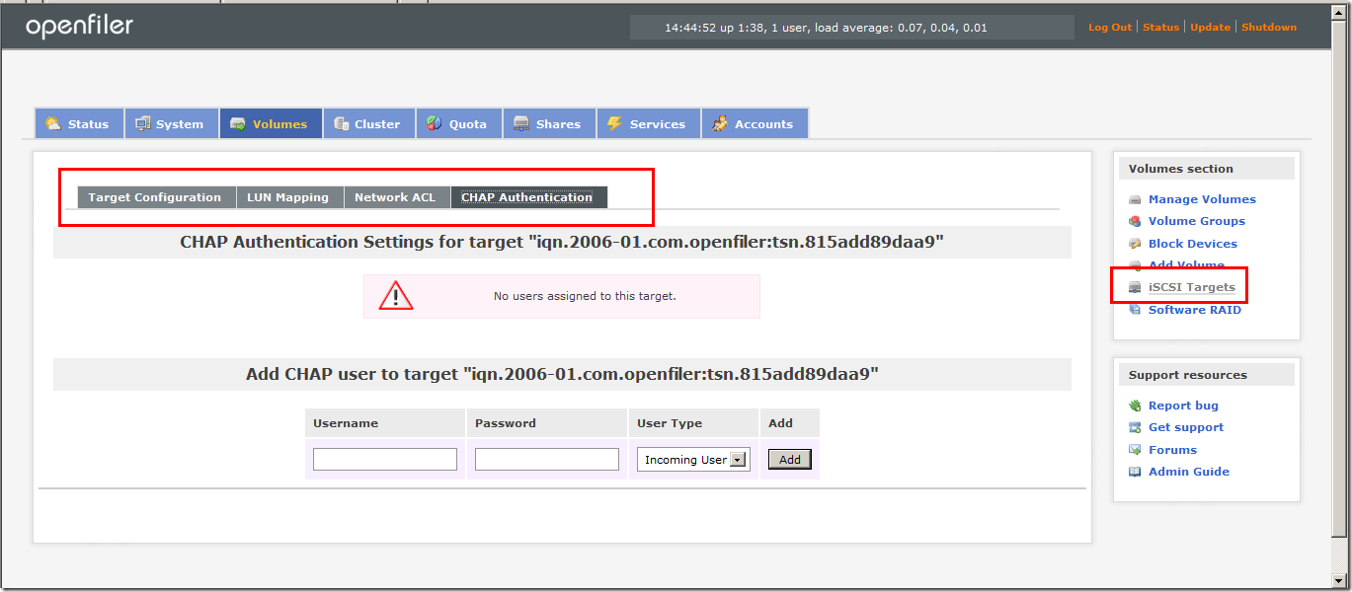Click the Get support icon
This screenshot has height=592, width=1352.
click(1134, 427)
